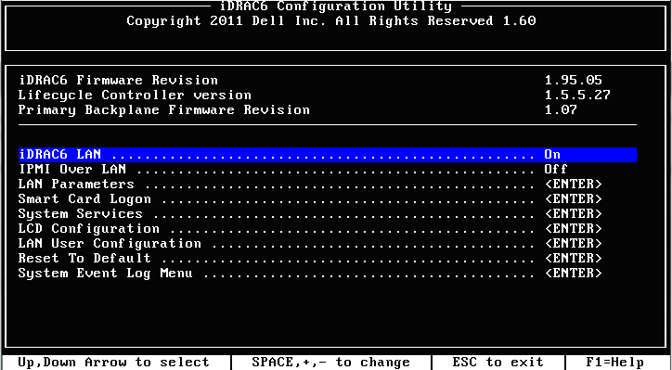
Task: Click the 'F1=Help' hint
Action: point(615,363)
